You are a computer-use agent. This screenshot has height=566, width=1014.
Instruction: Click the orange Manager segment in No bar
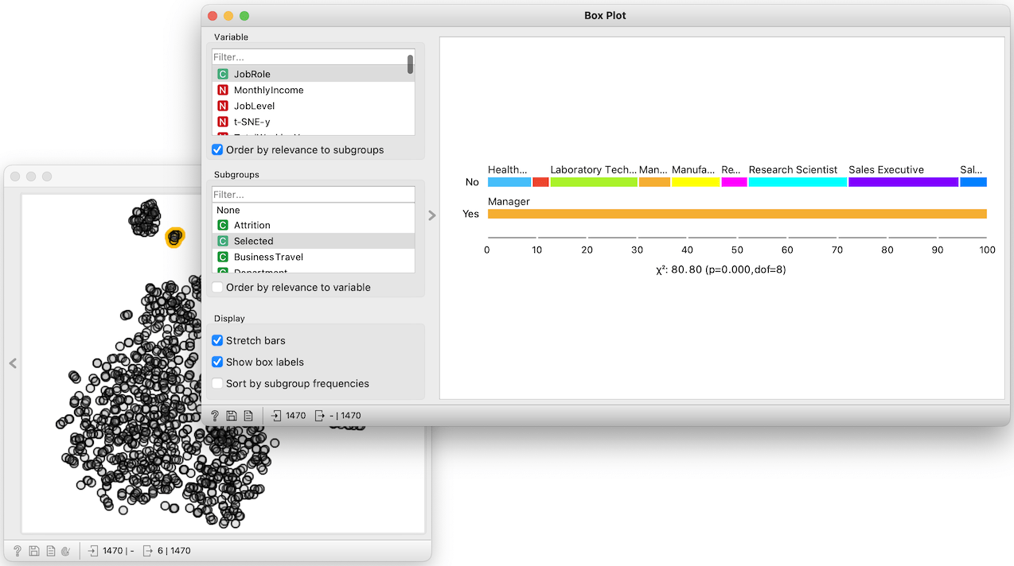click(654, 182)
